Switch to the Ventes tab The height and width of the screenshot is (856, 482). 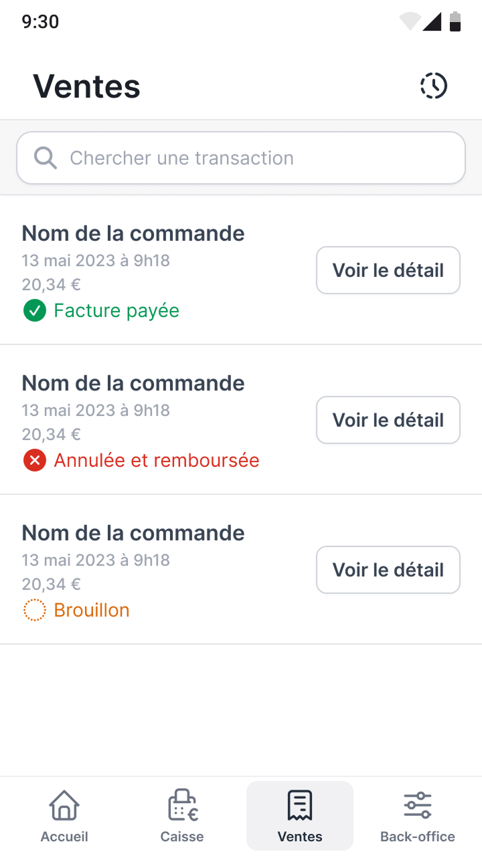pyautogui.click(x=299, y=816)
